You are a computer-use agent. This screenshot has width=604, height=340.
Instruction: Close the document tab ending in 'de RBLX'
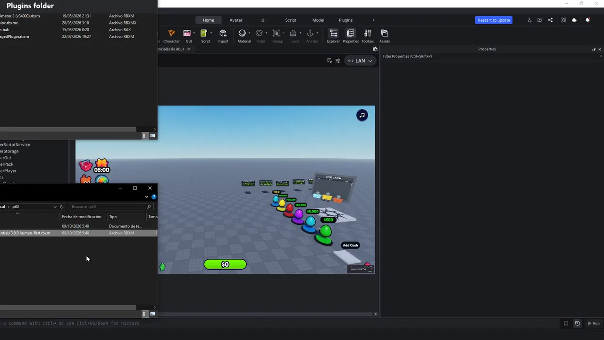pos(188,49)
